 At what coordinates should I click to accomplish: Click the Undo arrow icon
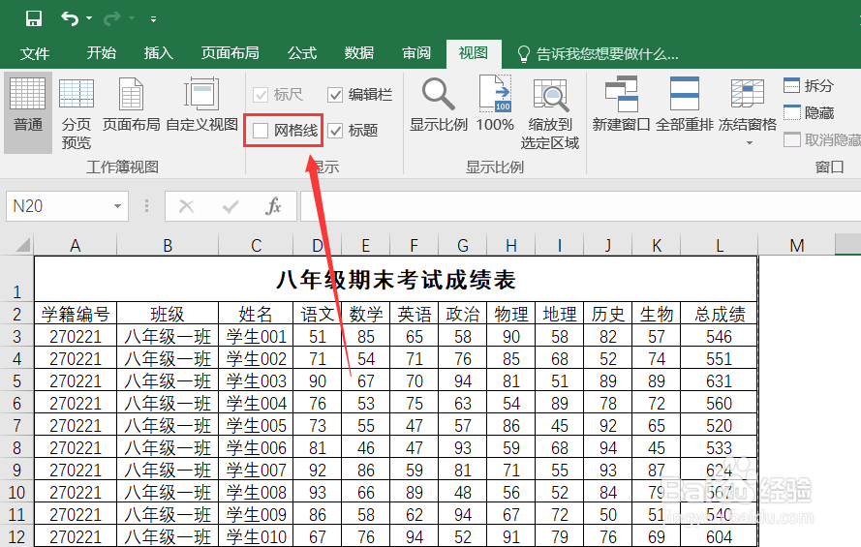69,18
